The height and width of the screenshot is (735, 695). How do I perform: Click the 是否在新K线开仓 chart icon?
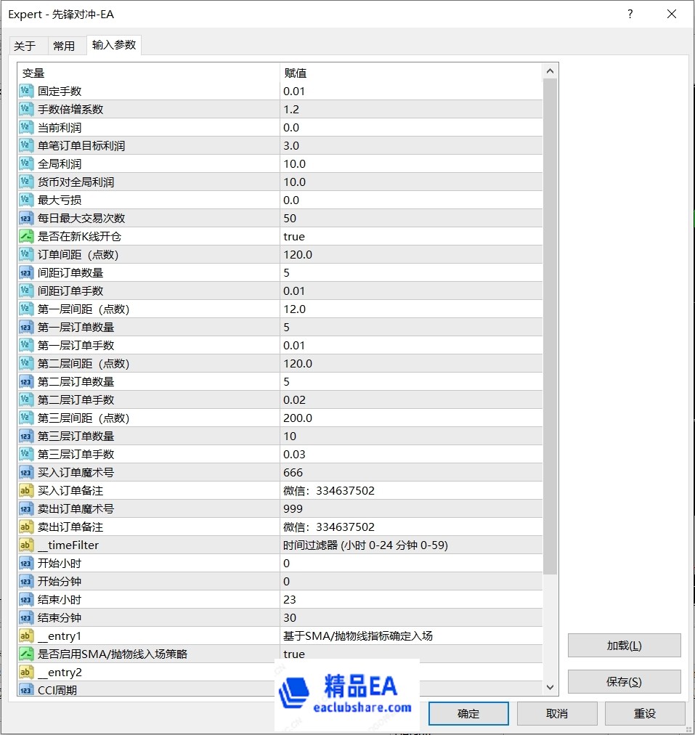26,236
